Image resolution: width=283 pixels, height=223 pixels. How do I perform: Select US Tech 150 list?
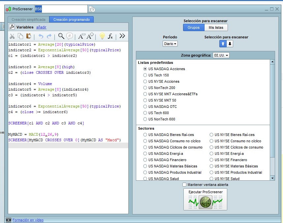pos(145,75)
